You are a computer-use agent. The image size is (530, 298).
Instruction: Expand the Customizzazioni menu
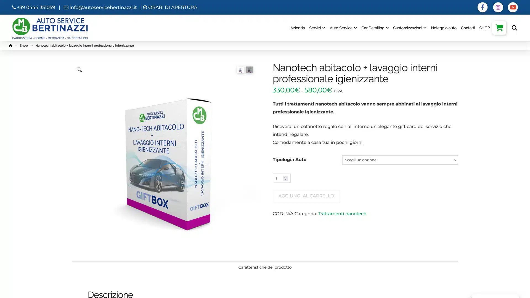pyautogui.click(x=410, y=28)
